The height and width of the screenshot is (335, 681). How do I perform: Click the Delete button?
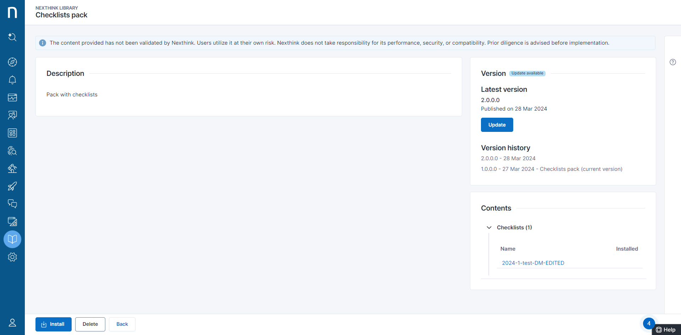coord(90,324)
